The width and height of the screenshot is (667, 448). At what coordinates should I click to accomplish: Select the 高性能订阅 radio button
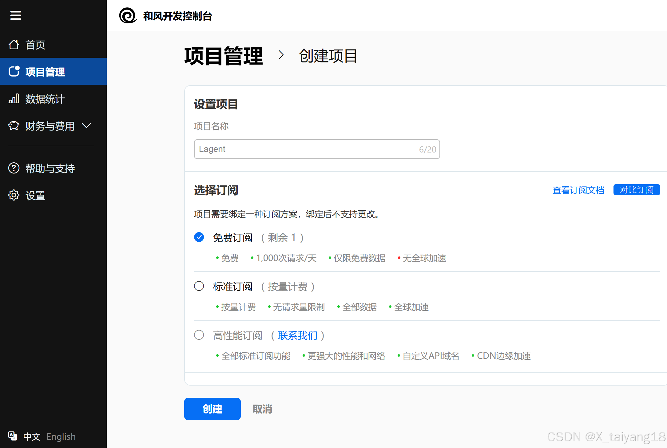[x=199, y=335]
